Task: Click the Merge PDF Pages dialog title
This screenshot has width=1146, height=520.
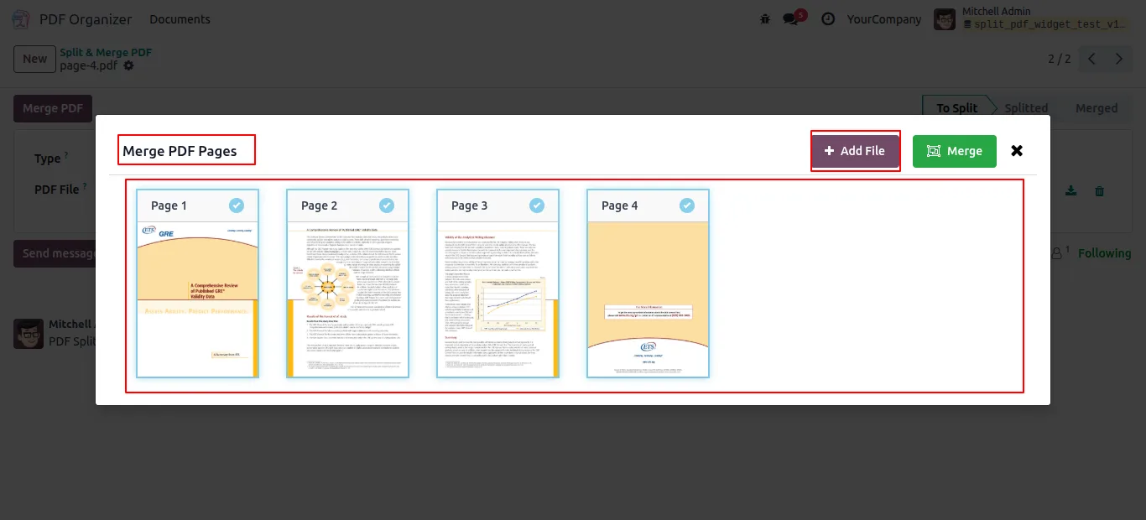Action: 180,151
